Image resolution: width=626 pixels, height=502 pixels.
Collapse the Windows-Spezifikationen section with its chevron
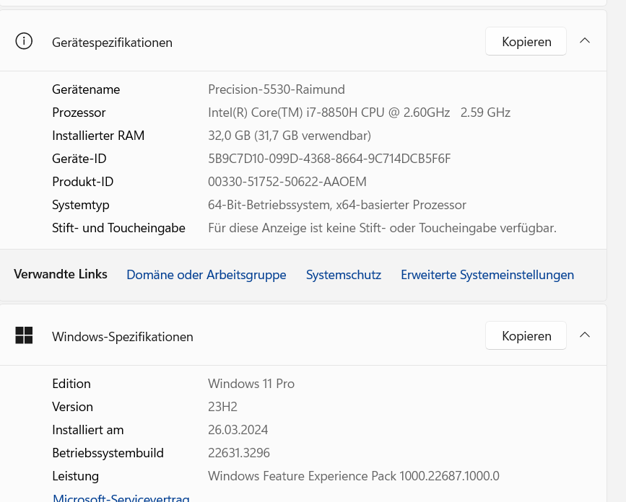[x=585, y=335]
